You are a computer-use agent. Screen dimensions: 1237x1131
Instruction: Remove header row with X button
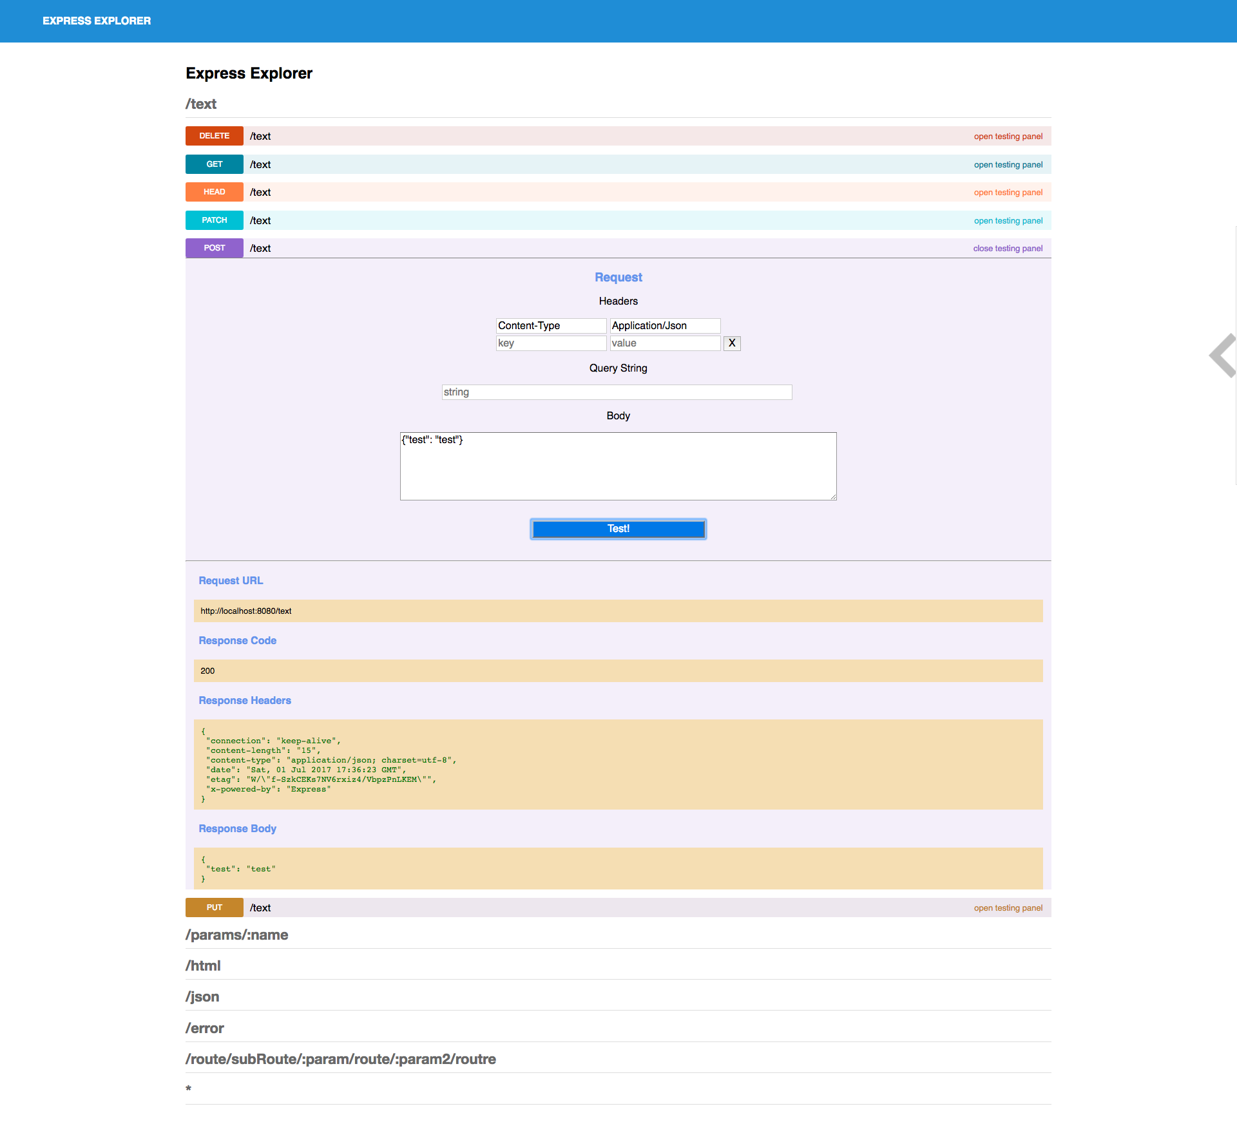(731, 343)
